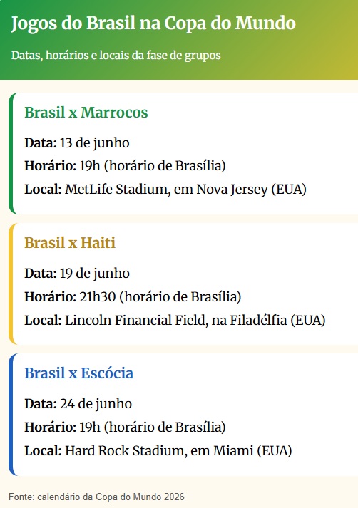Click the Fonte calendário da Copa 2026 footer
The height and width of the screenshot is (508, 358).
click(x=96, y=497)
